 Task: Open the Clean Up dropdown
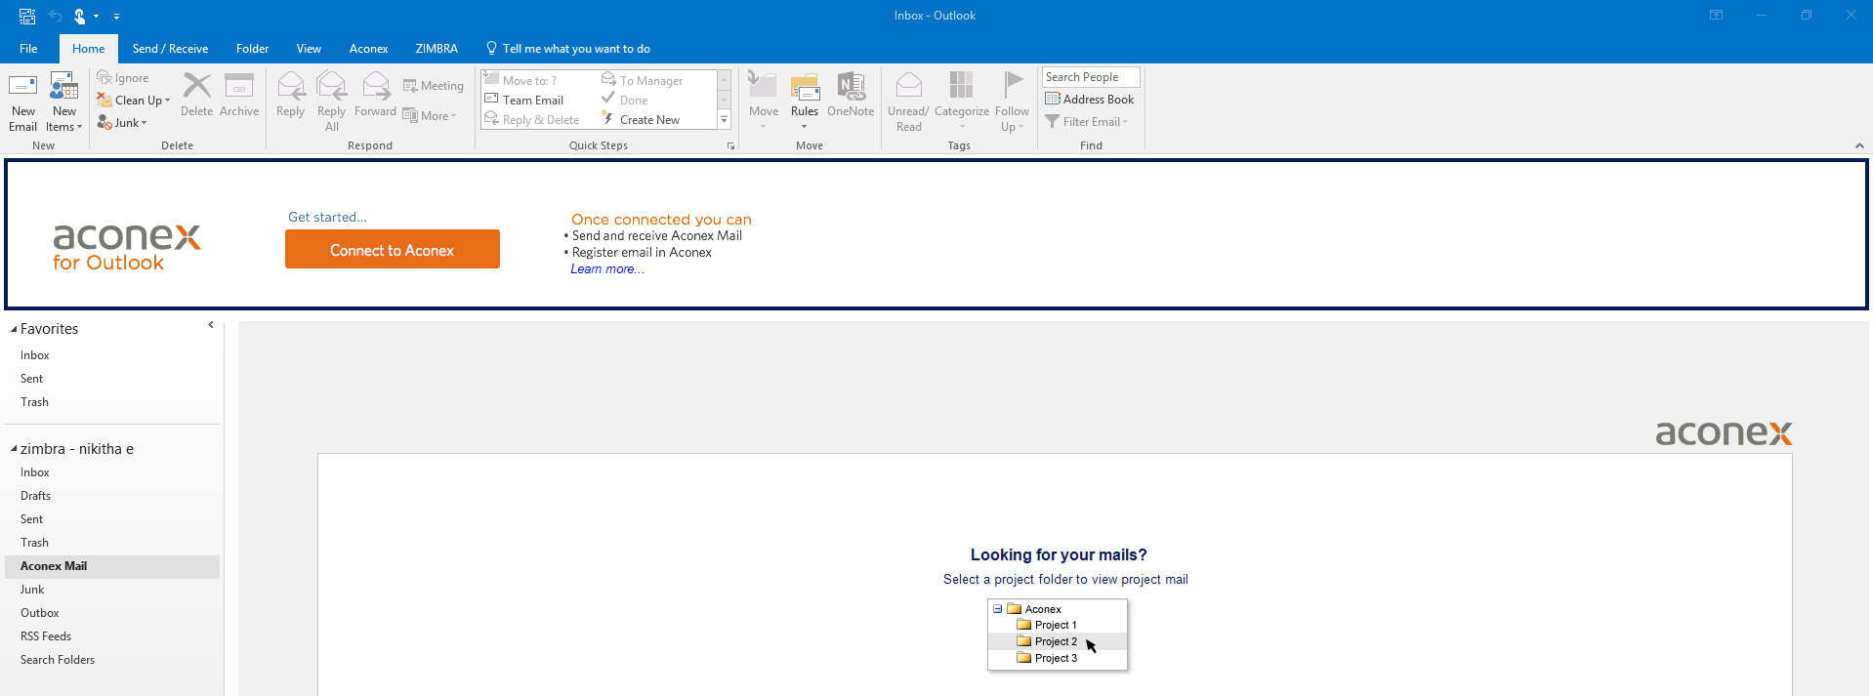(134, 100)
